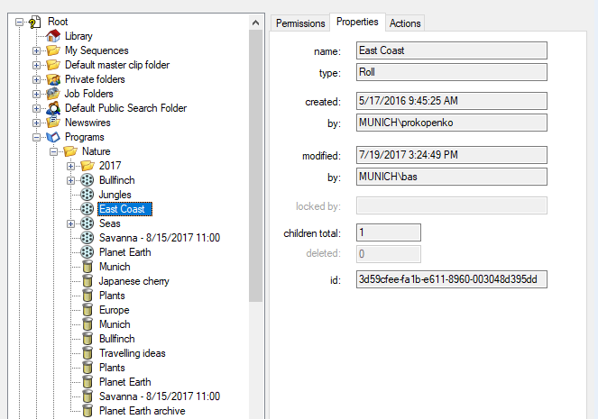Select the 2017 folder label
Viewport: 598px width, 419px height.
pyautogui.click(x=110, y=166)
